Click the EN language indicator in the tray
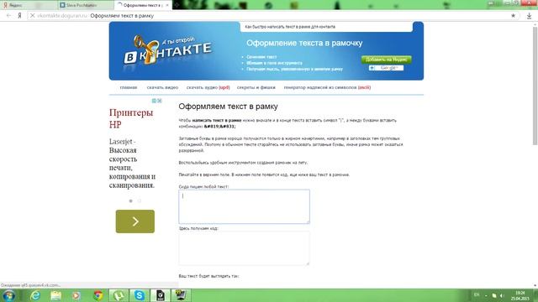This screenshot has width=538, height=302. click(x=477, y=295)
